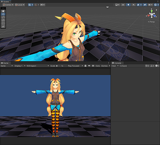This screenshot has width=160, height=145.
Task: Mute audio in Game view
Action: pyautogui.click(x=89, y=66)
